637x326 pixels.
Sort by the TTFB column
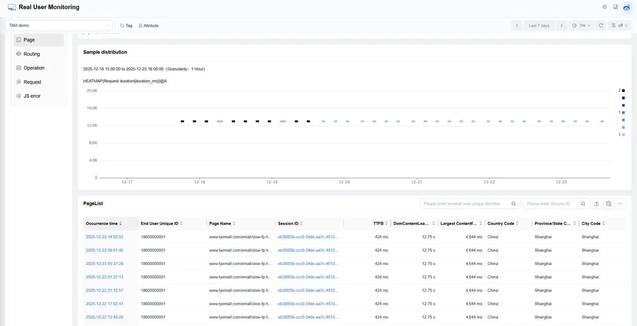coord(386,224)
